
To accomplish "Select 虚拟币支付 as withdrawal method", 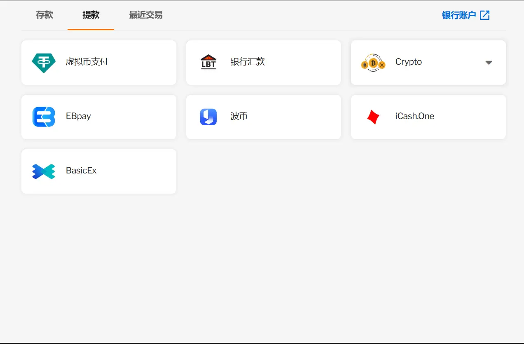I will pos(99,62).
